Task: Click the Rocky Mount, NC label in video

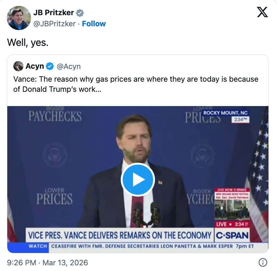Action: (227, 113)
